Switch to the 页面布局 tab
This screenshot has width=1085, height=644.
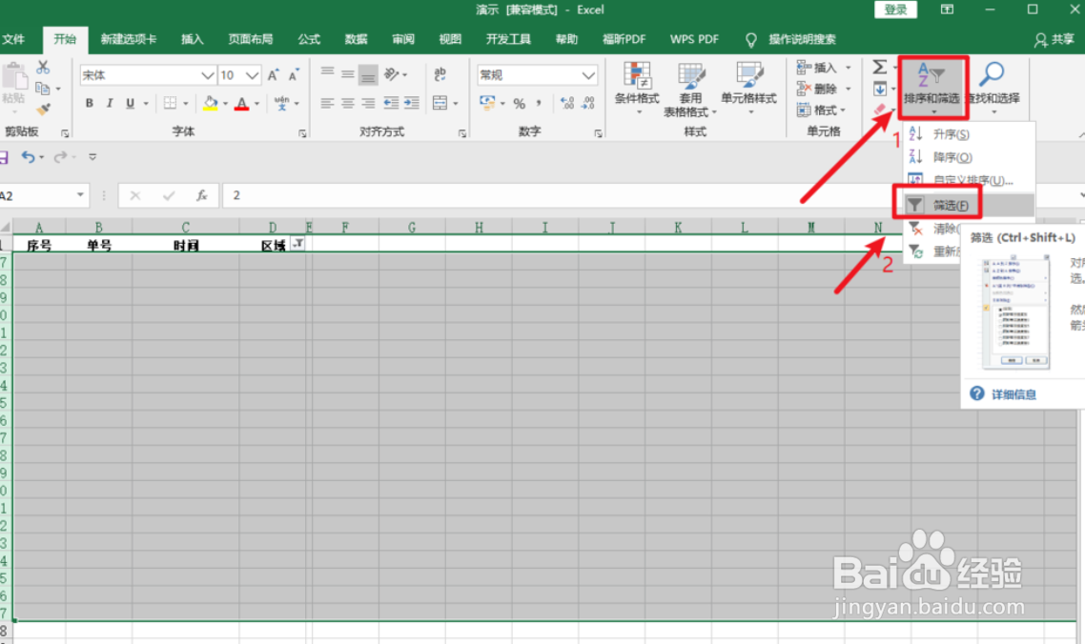point(251,39)
